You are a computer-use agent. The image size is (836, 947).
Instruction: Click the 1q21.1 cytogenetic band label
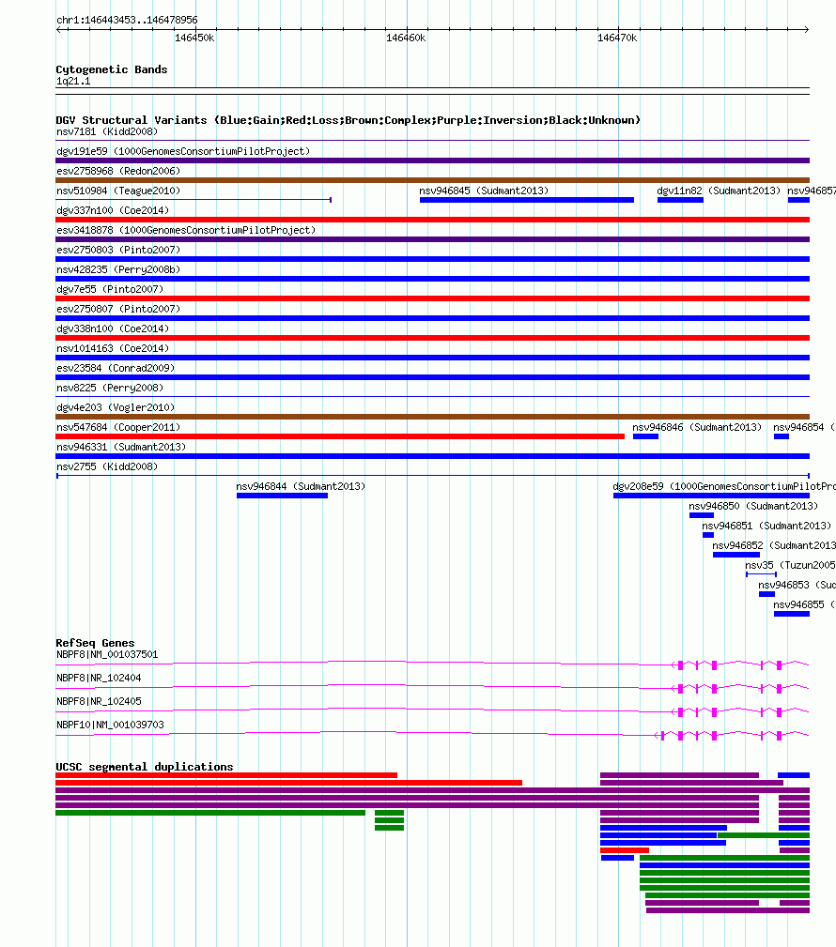point(73,82)
